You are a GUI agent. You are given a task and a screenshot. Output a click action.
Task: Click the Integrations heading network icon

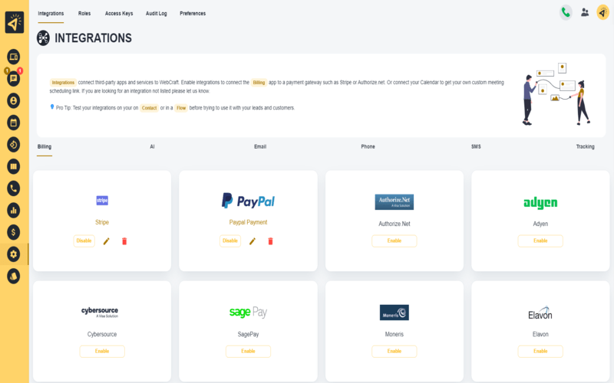(x=43, y=38)
